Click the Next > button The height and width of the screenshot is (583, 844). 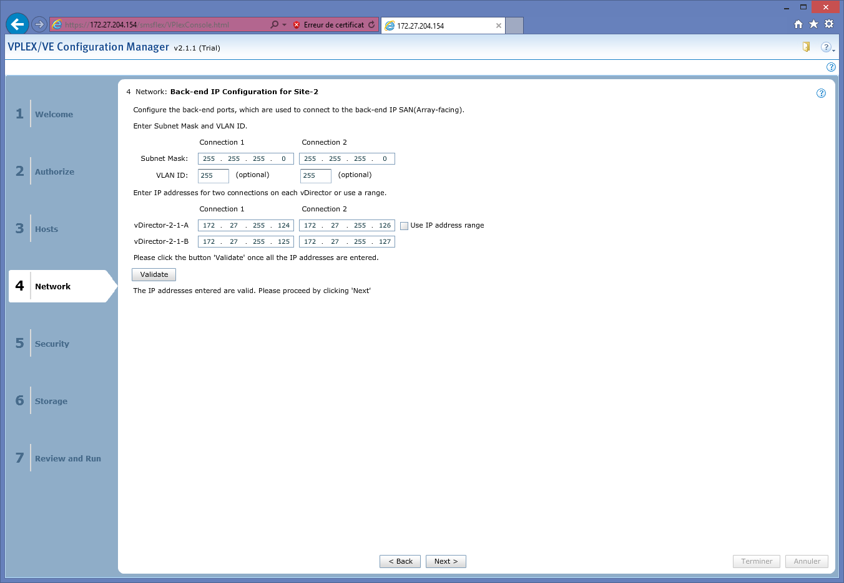tap(446, 561)
